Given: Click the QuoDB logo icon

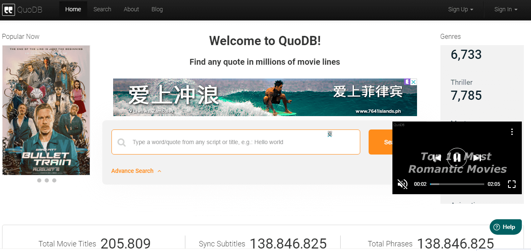Looking at the screenshot, I should point(8,9).
